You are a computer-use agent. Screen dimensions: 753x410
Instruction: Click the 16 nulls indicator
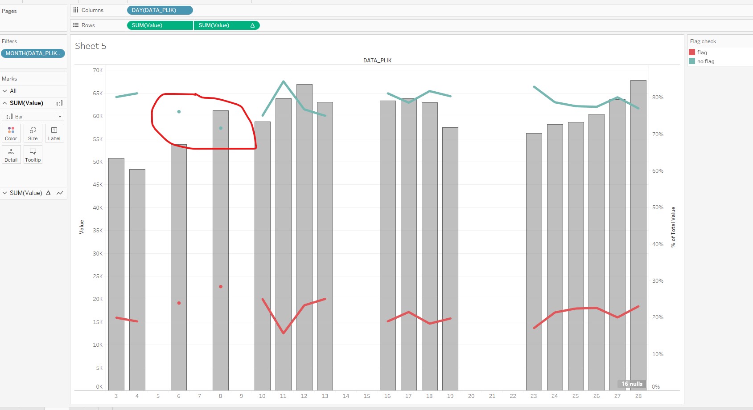(x=632, y=384)
